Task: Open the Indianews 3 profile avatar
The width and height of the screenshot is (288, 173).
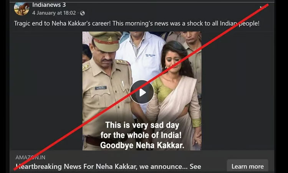Action: 22,8
